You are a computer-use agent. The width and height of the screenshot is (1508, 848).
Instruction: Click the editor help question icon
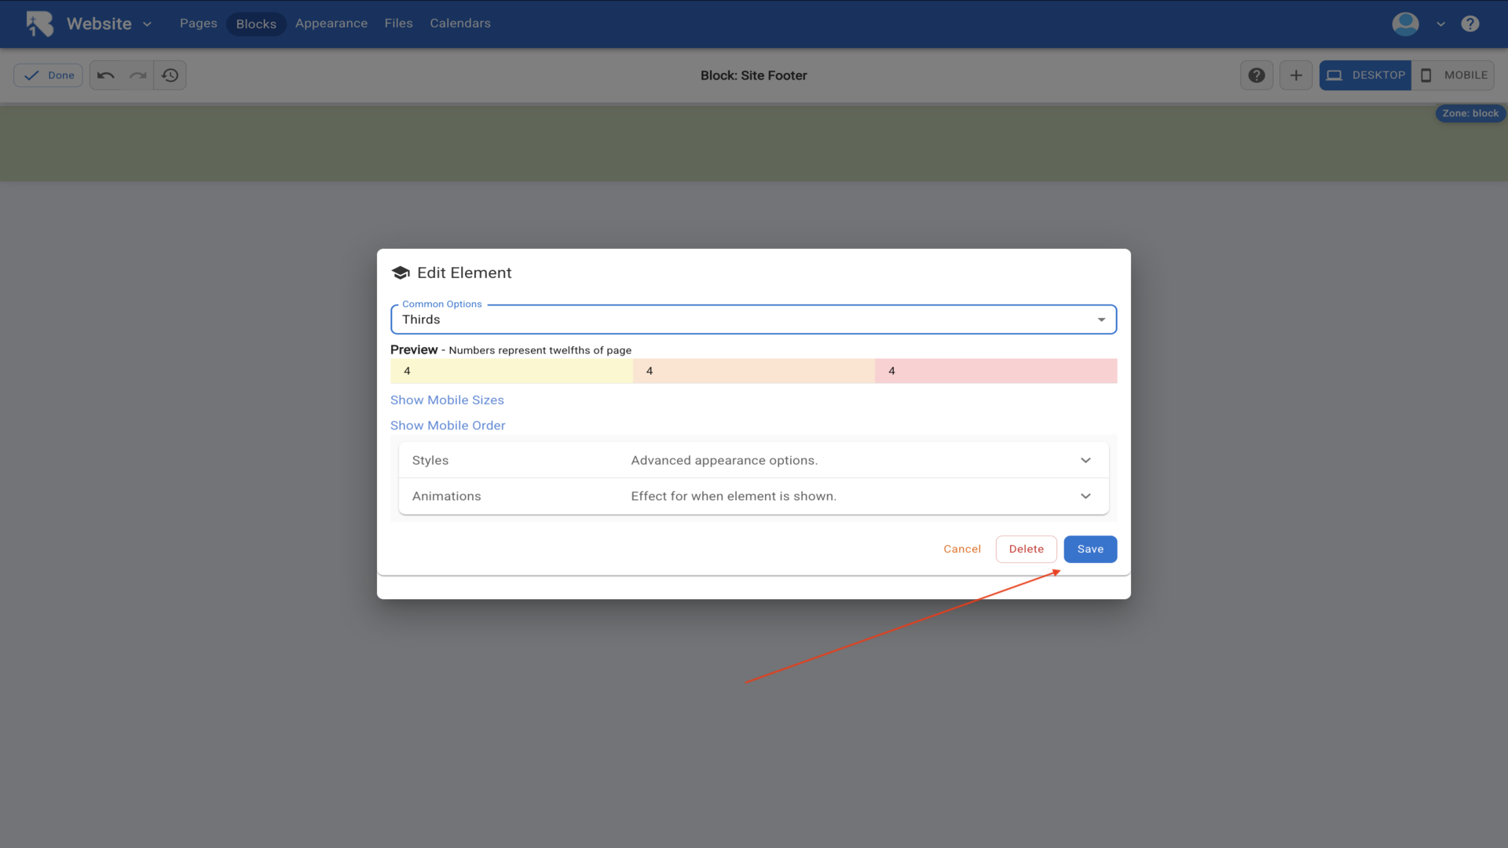[x=1257, y=75]
